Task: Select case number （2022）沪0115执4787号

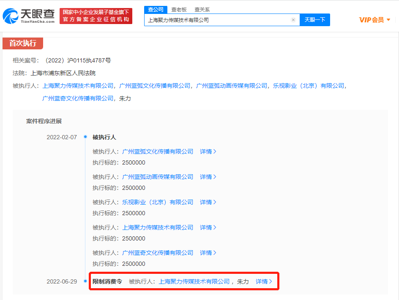Action: coord(78,60)
